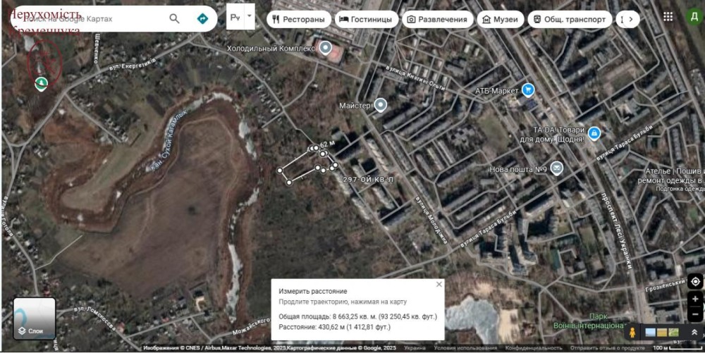Open the Google apps grid

(x=668, y=17)
